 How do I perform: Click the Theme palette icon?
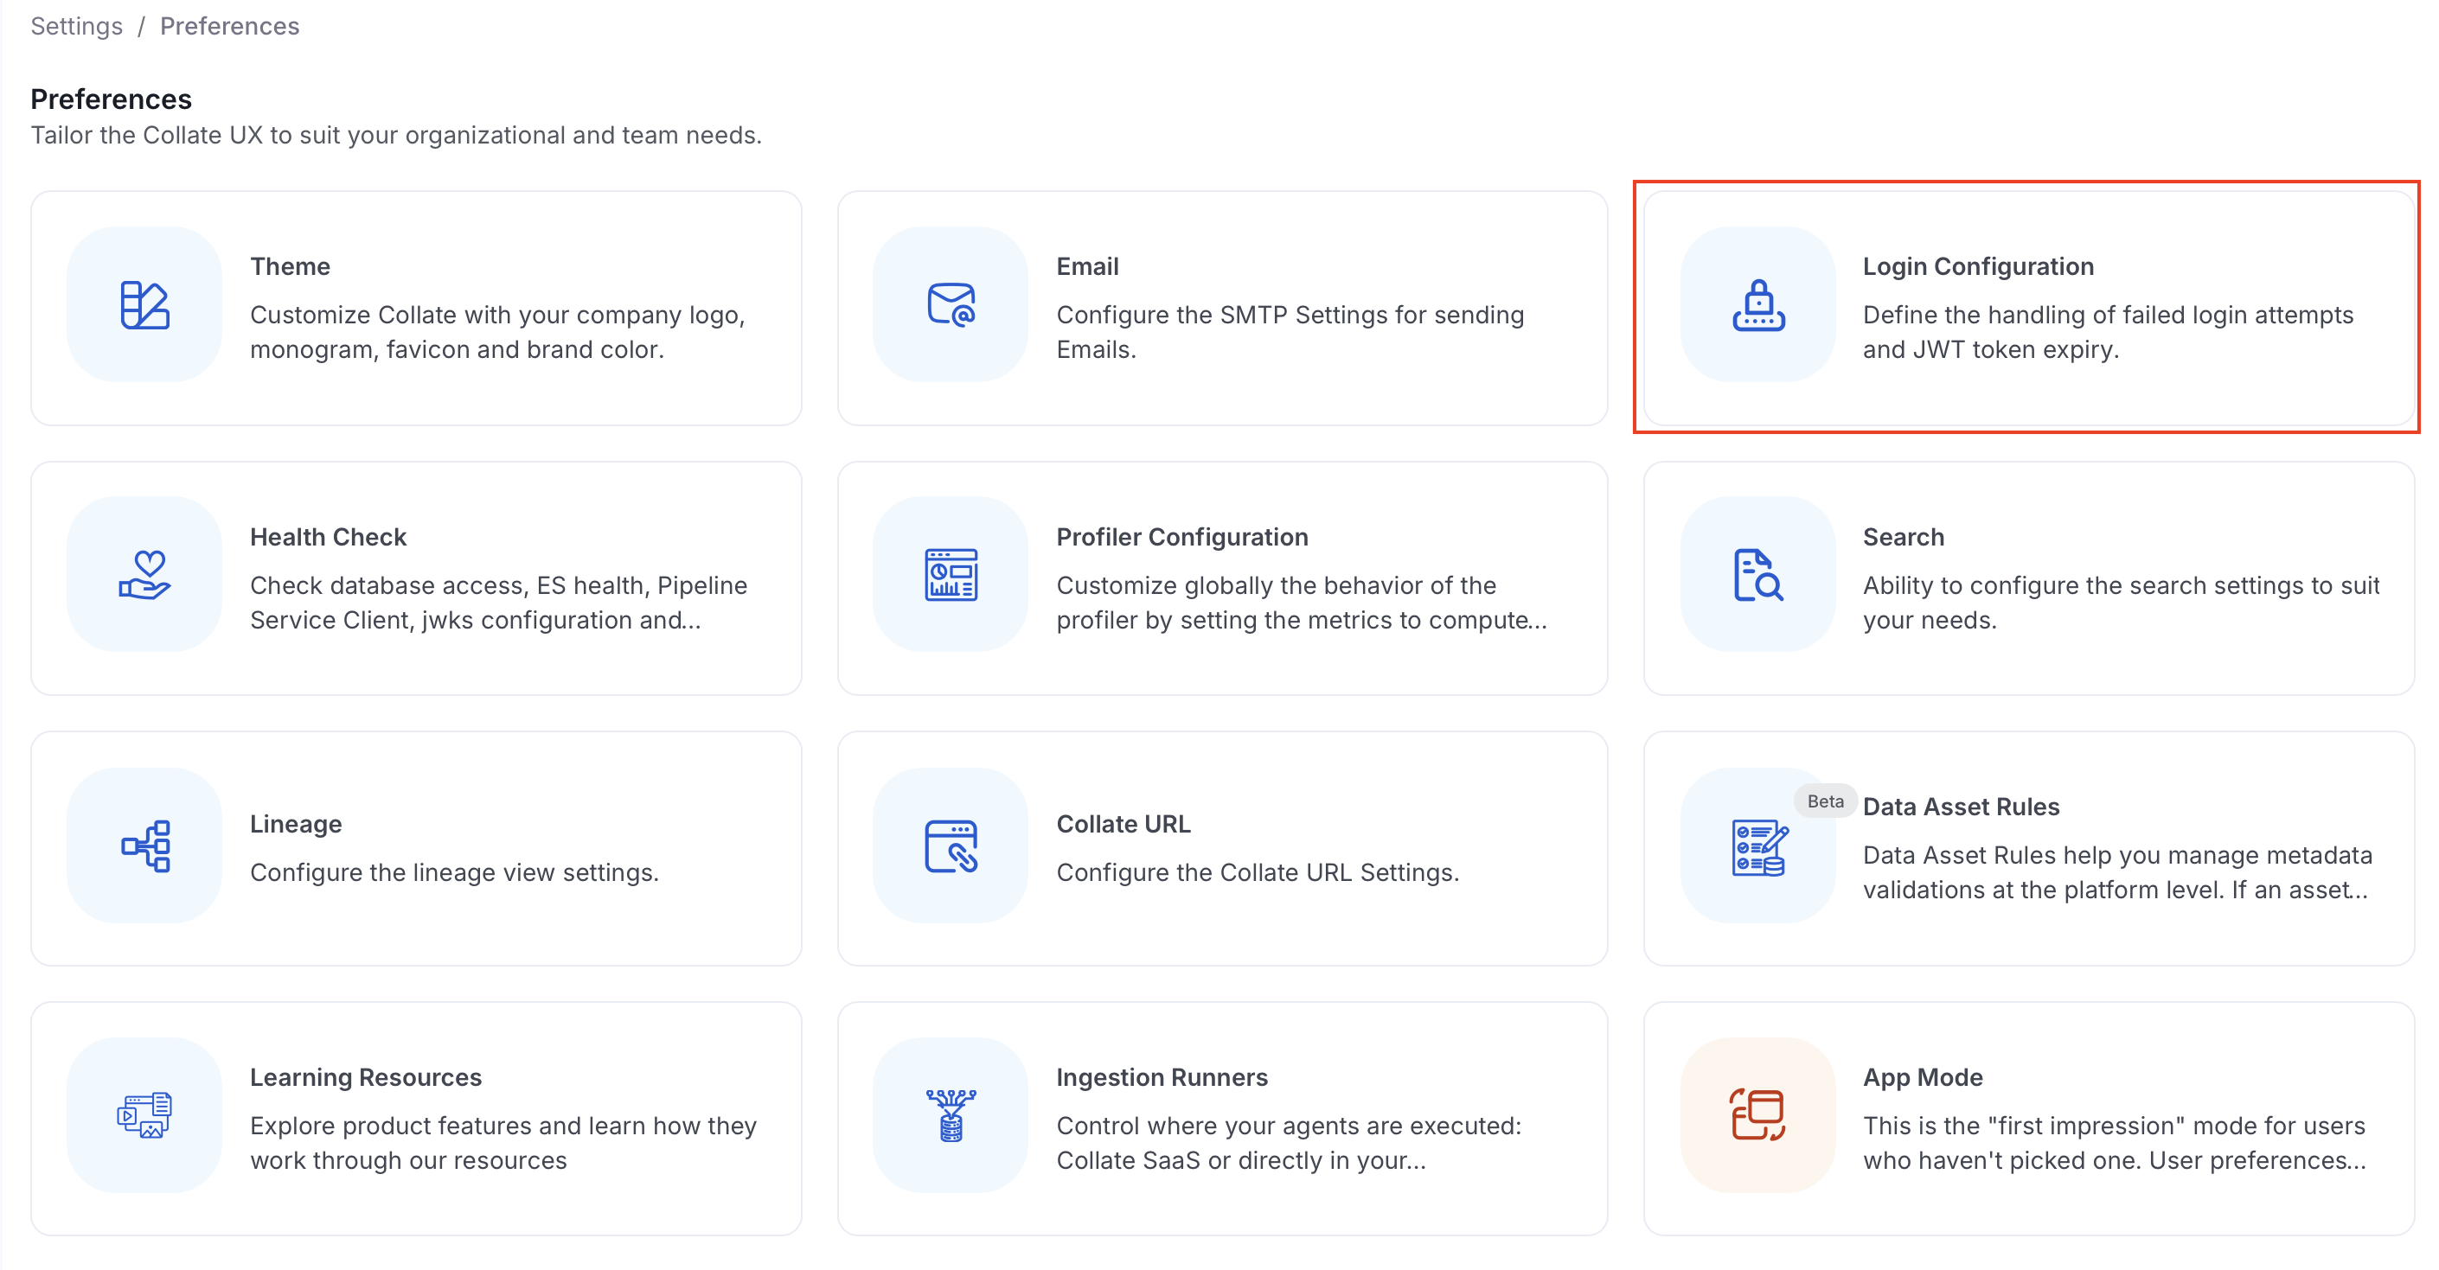(144, 304)
